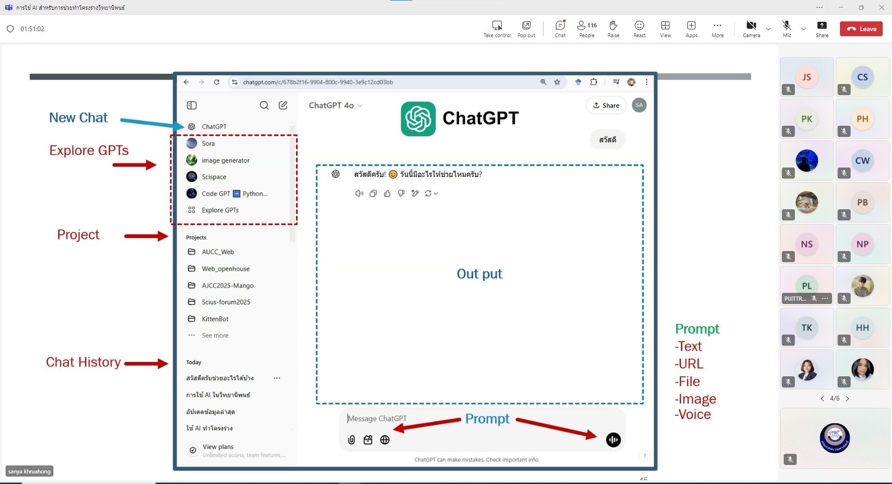Click the tools box icon in prompt bar
The height and width of the screenshot is (484, 892).
[x=368, y=440]
